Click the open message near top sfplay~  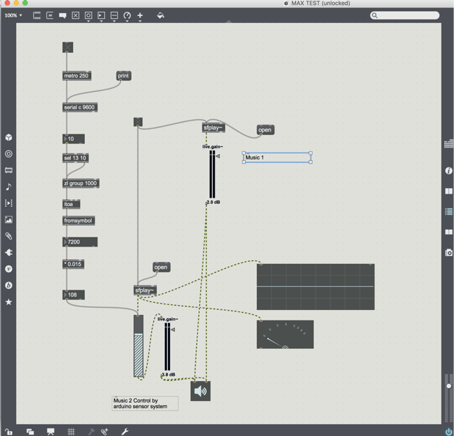[x=265, y=130]
